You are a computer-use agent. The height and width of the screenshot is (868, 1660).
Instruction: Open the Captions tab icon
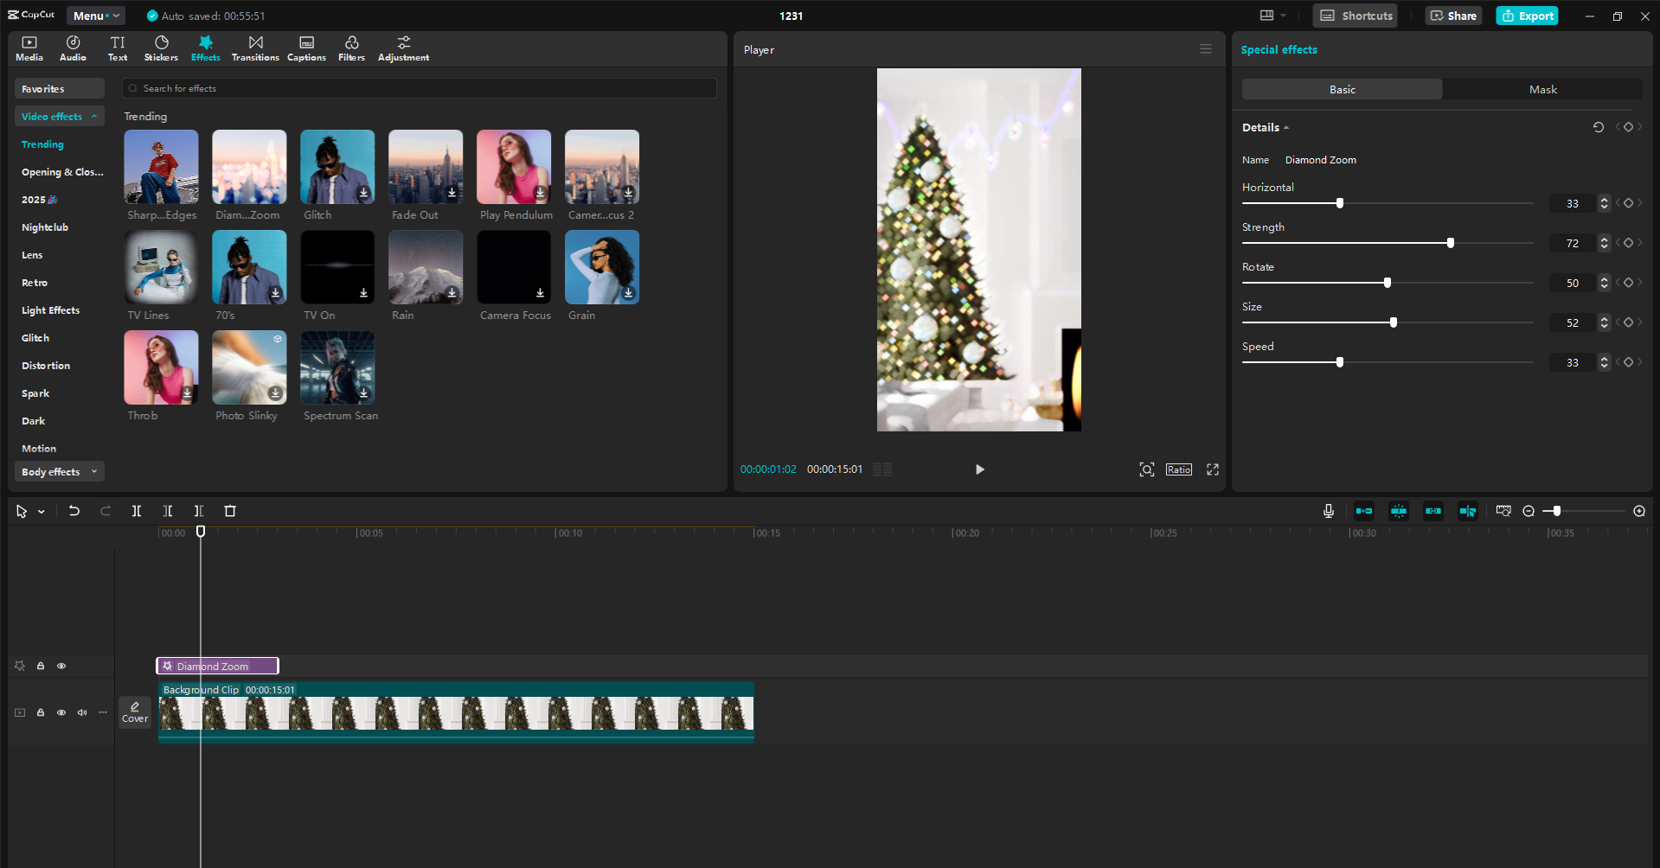point(307,42)
